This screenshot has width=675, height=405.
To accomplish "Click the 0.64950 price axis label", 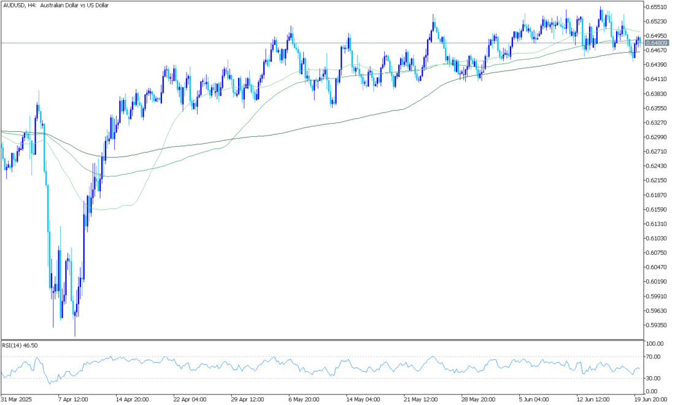I will (657, 36).
